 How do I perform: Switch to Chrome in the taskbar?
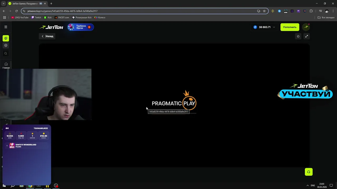(x=30, y=186)
